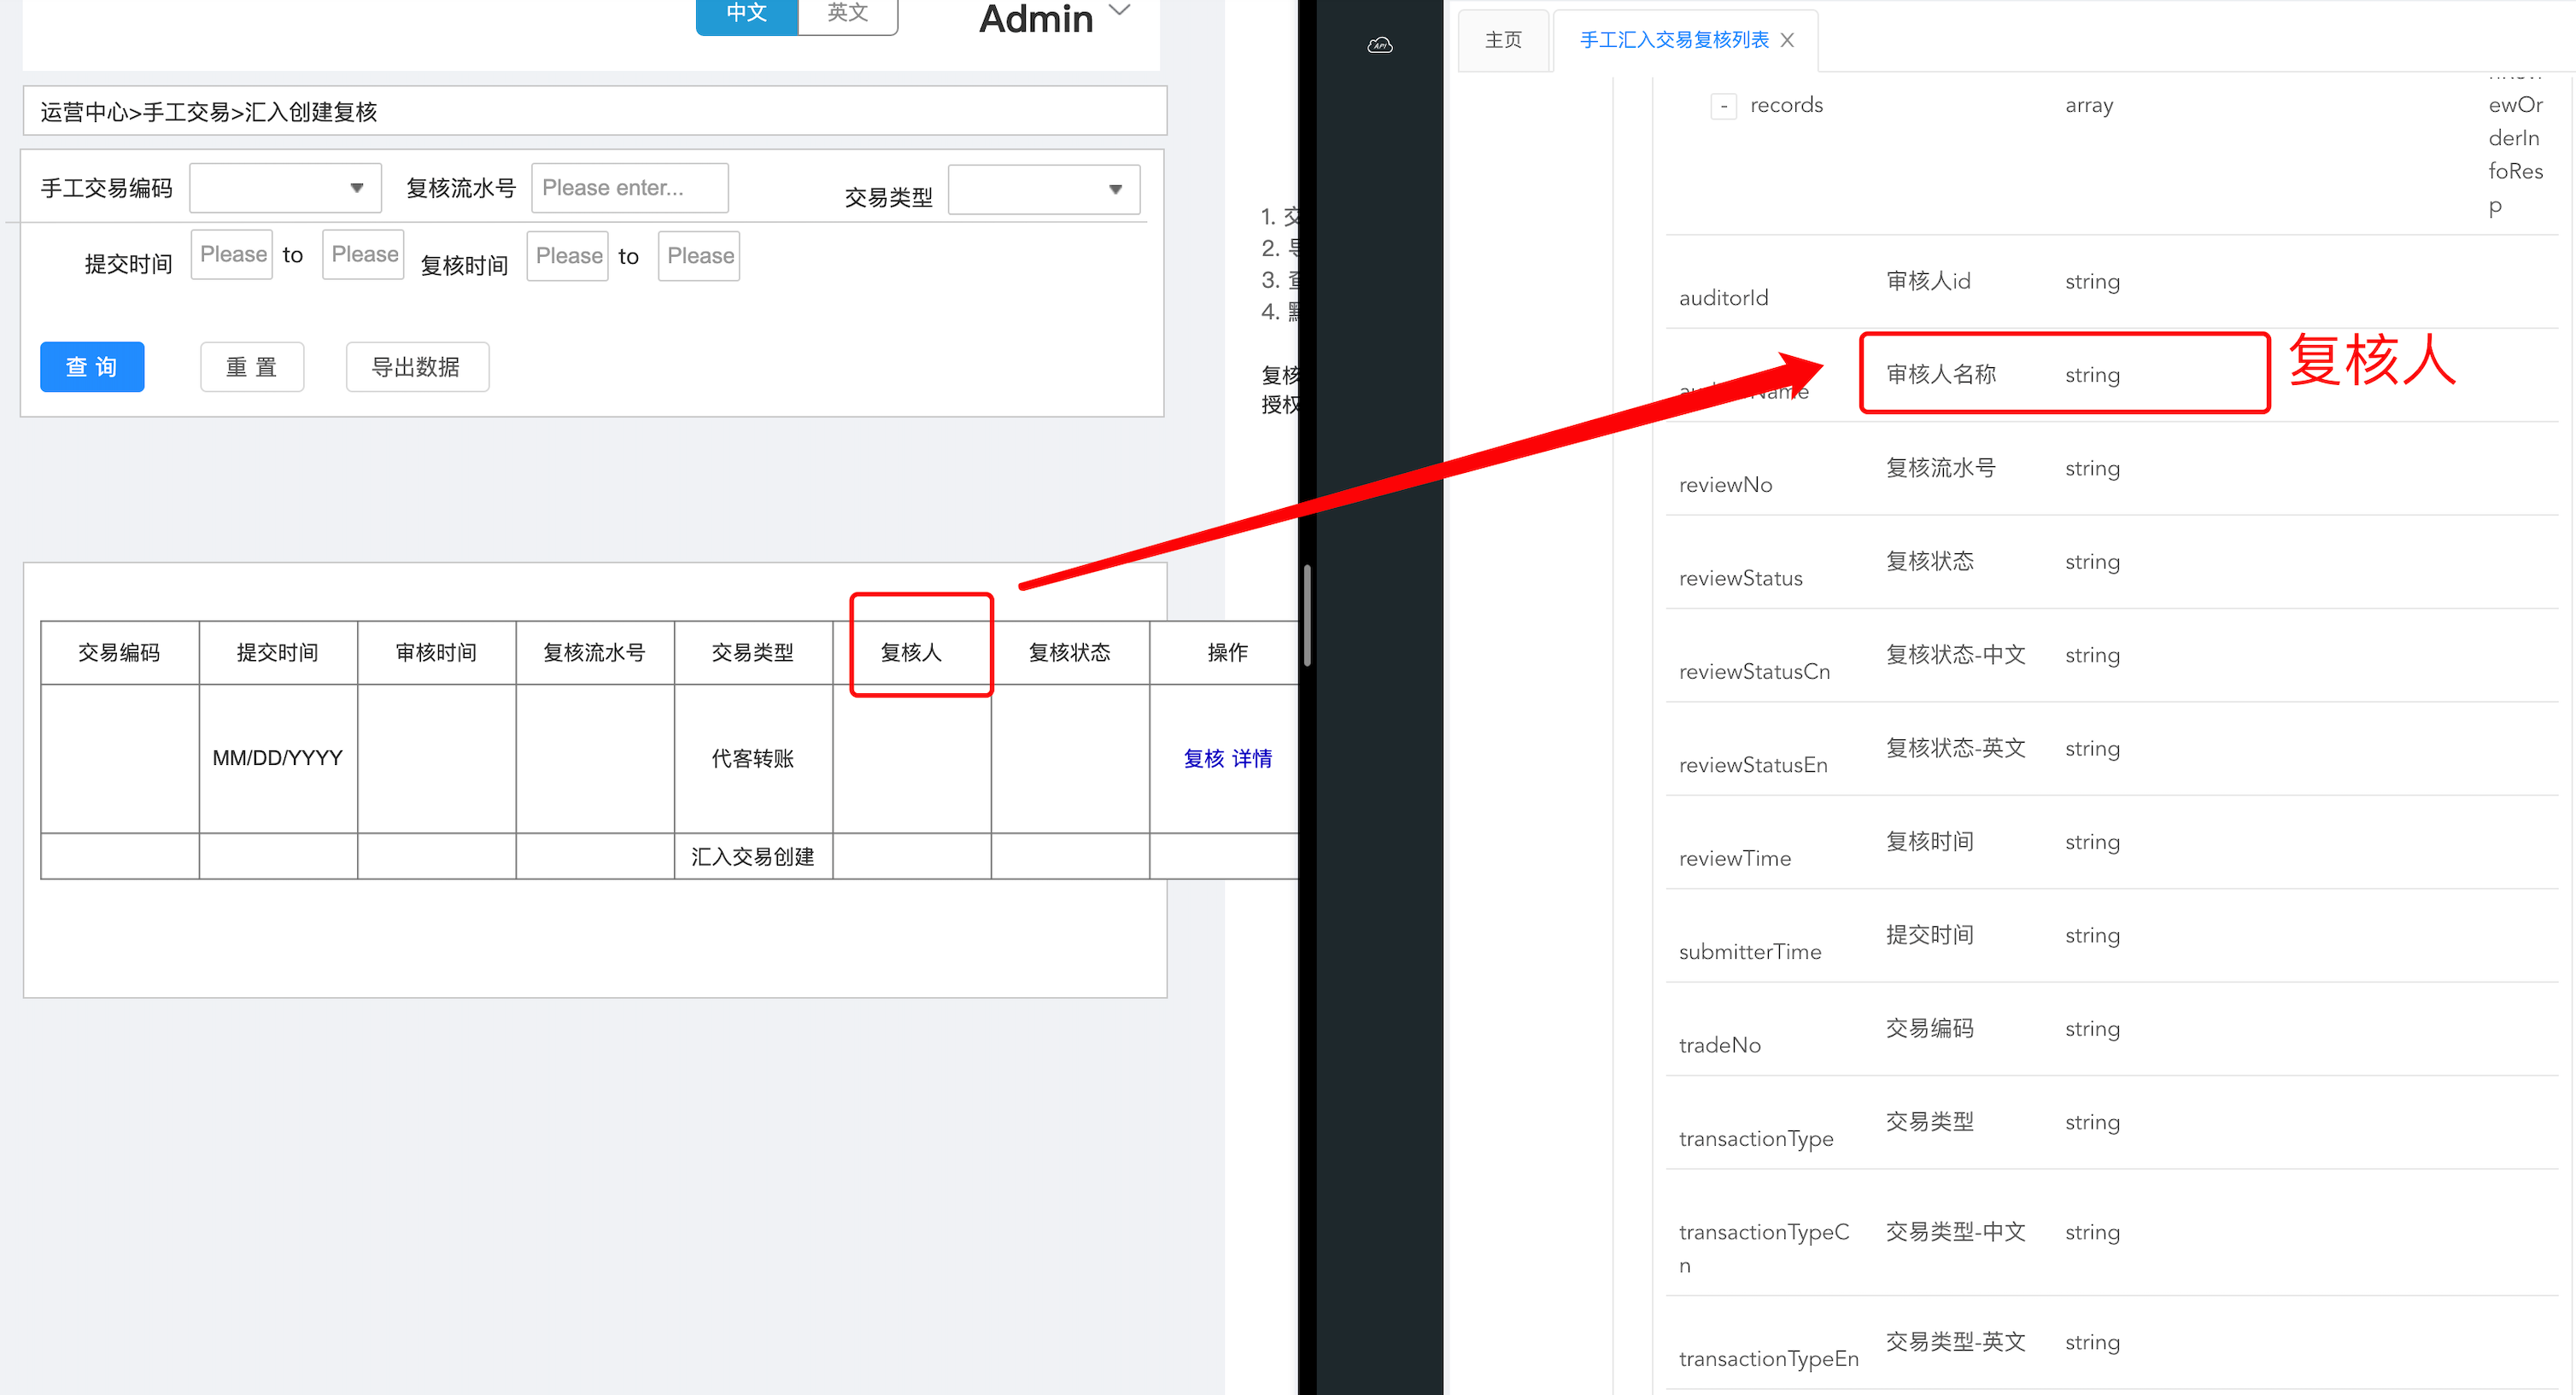Select the 手工汇入交易复核列表 tab
2576x1395 pixels.
coord(1673,40)
